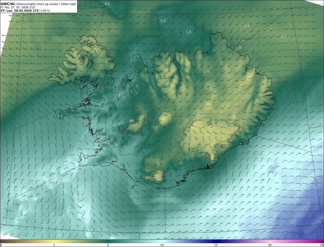Click the "5" tick label on the colorbar
Viewport: 324px width, 247px height.
108,245
